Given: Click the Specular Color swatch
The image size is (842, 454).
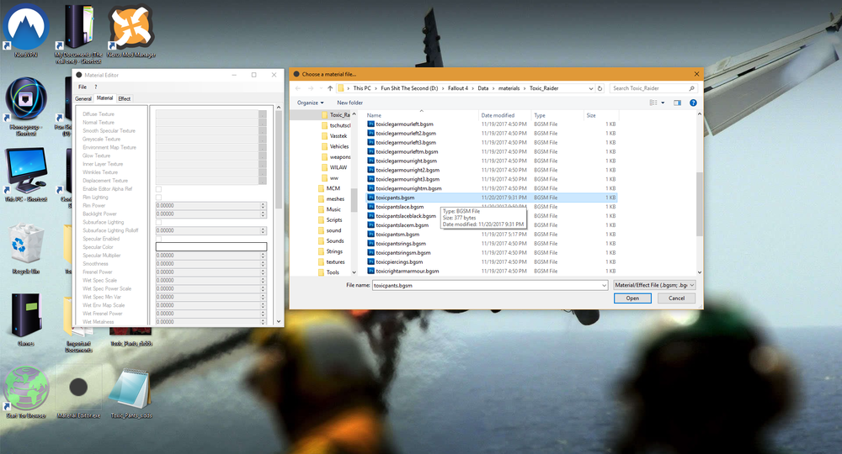Looking at the screenshot, I should click(211, 246).
